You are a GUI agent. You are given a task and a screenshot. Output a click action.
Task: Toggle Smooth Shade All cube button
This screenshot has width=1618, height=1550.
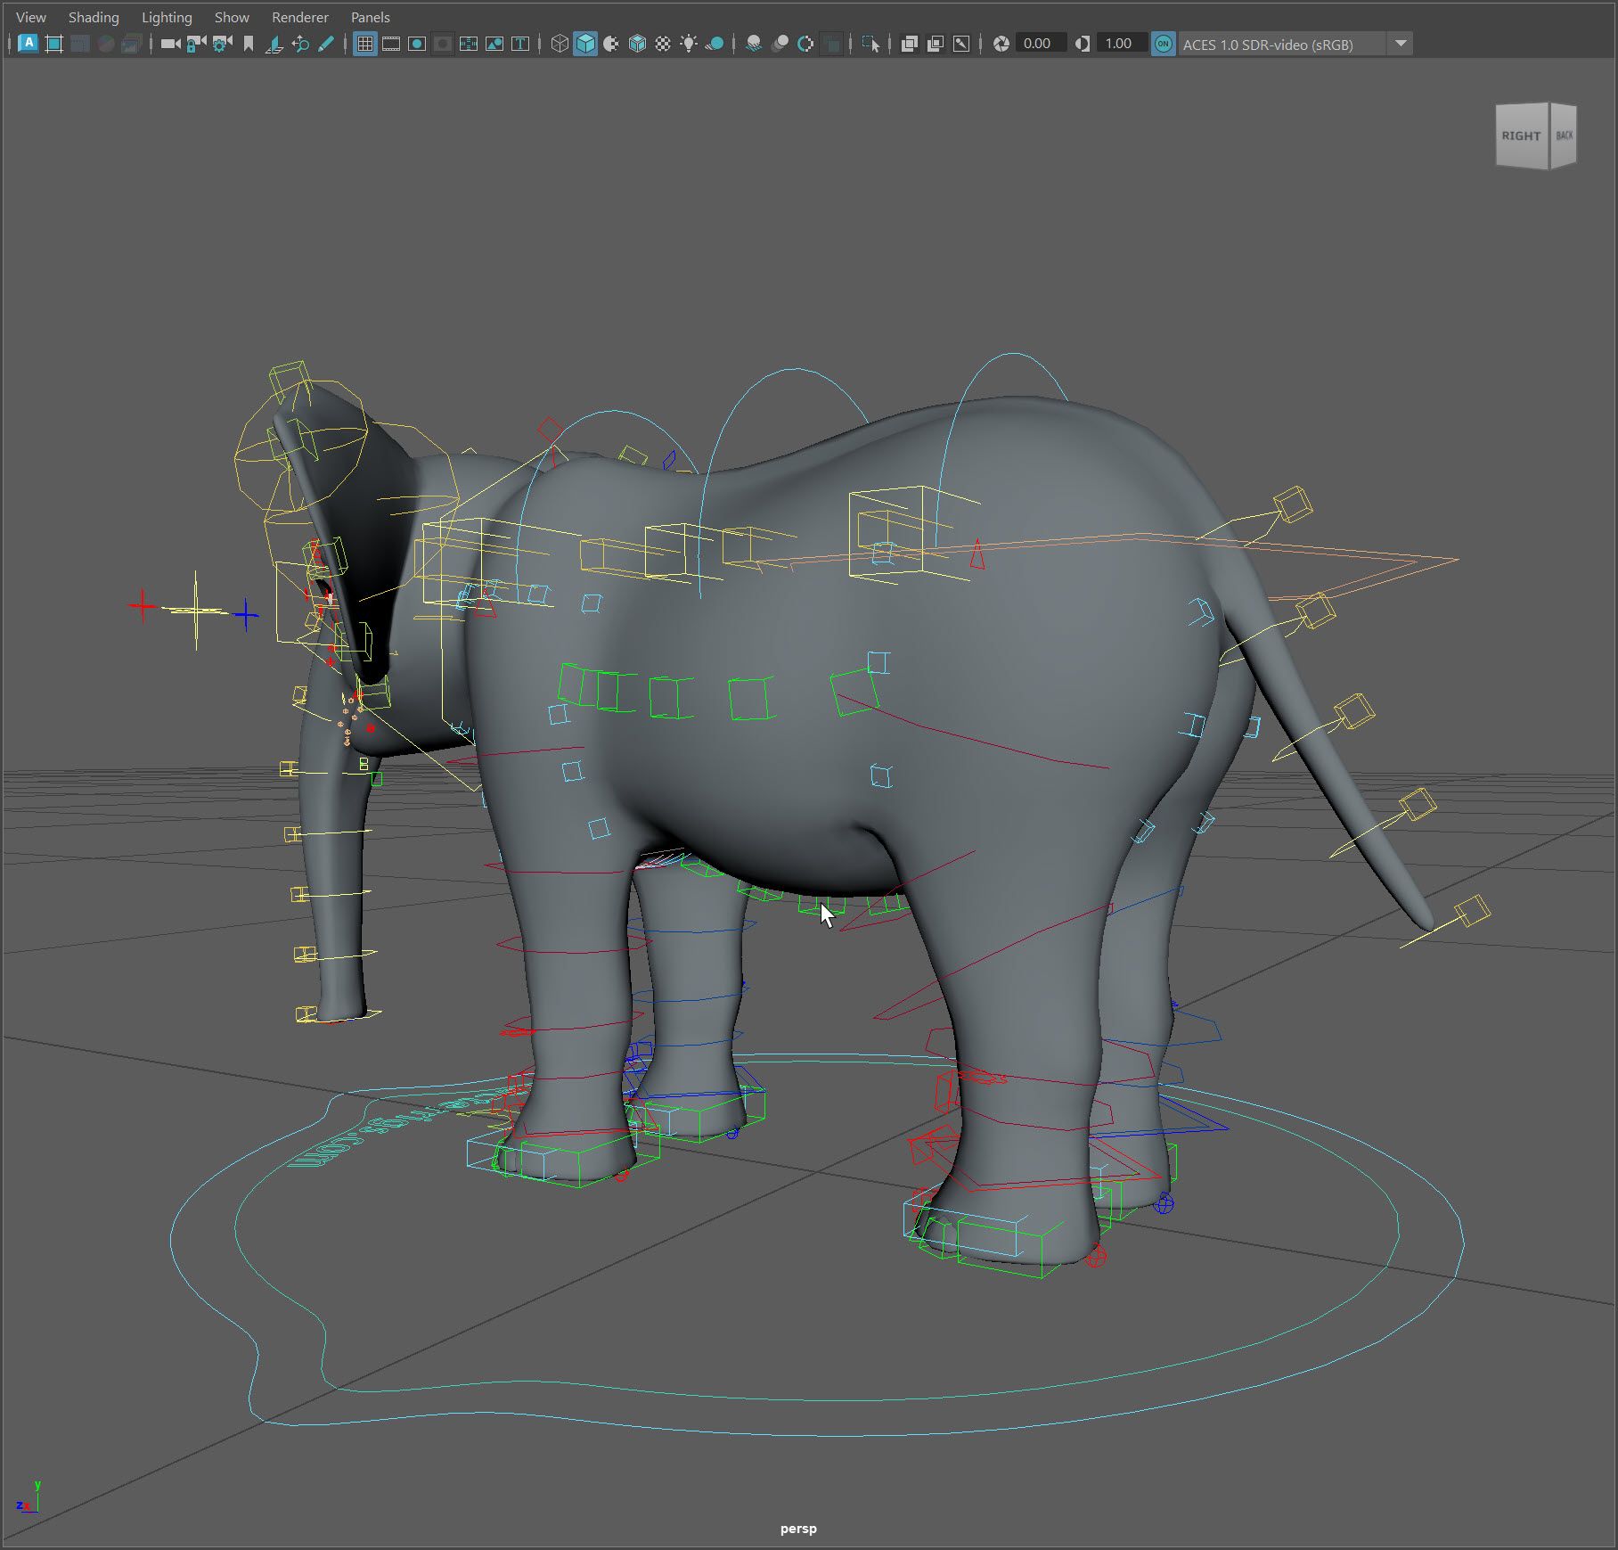point(585,44)
